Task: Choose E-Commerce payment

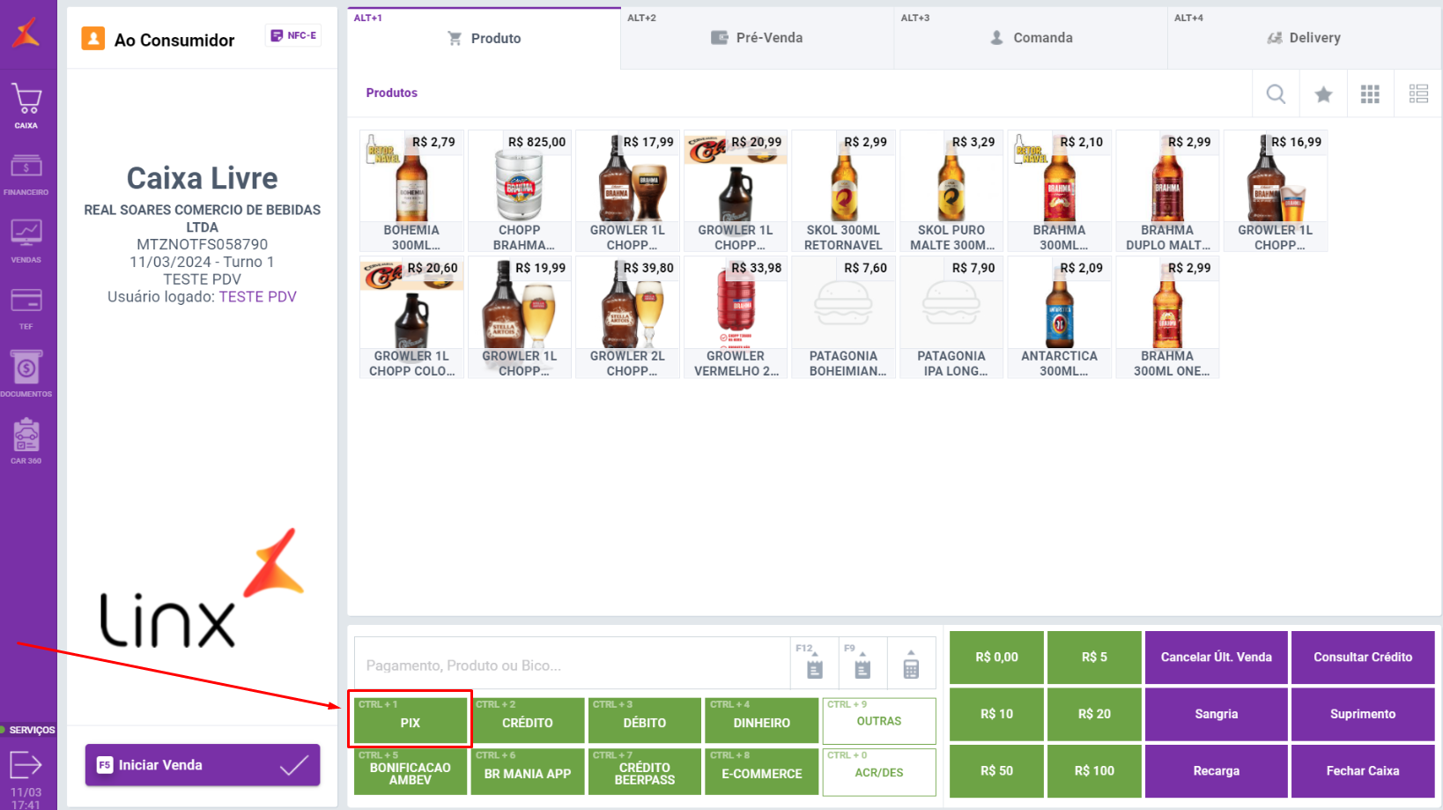Action: 762,772
